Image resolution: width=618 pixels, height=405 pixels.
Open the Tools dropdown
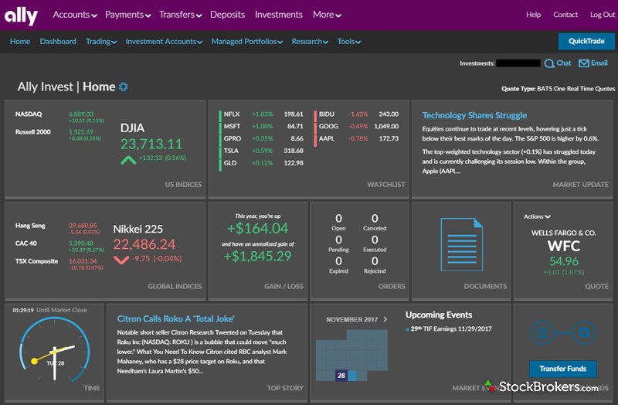click(x=349, y=42)
